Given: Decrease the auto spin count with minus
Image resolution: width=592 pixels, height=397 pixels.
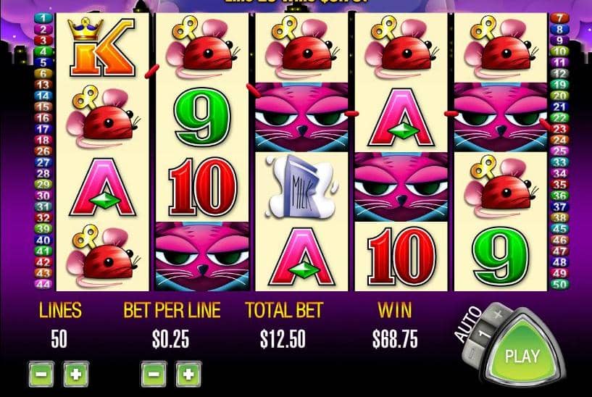Looking at the screenshot, I should pos(472,355).
